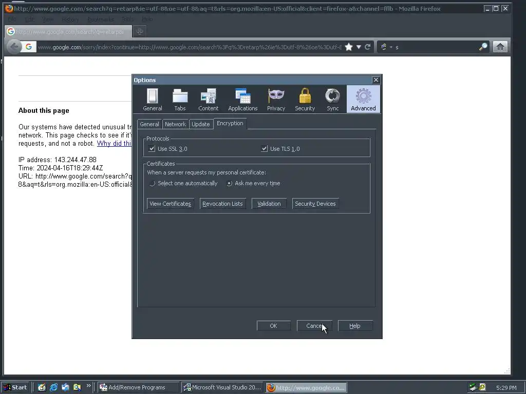Viewport: 526px width, 394px height.
Task: Click the search magnifier icon
Action: 483,47
